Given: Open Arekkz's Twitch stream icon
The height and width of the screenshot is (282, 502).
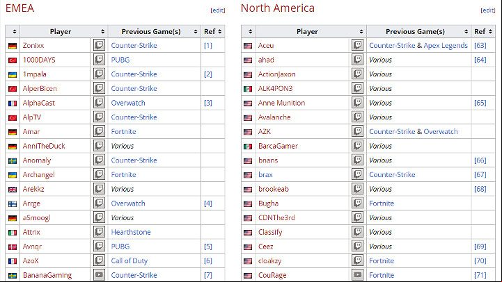Looking at the screenshot, I should [x=99, y=189].
